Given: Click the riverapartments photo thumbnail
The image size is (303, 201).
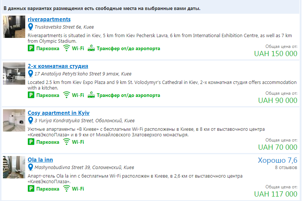Looking at the screenshot, I should pos(14,27).
